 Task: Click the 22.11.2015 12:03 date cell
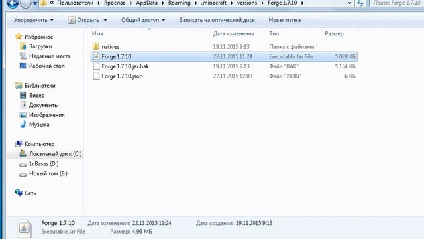pyautogui.click(x=233, y=76)
